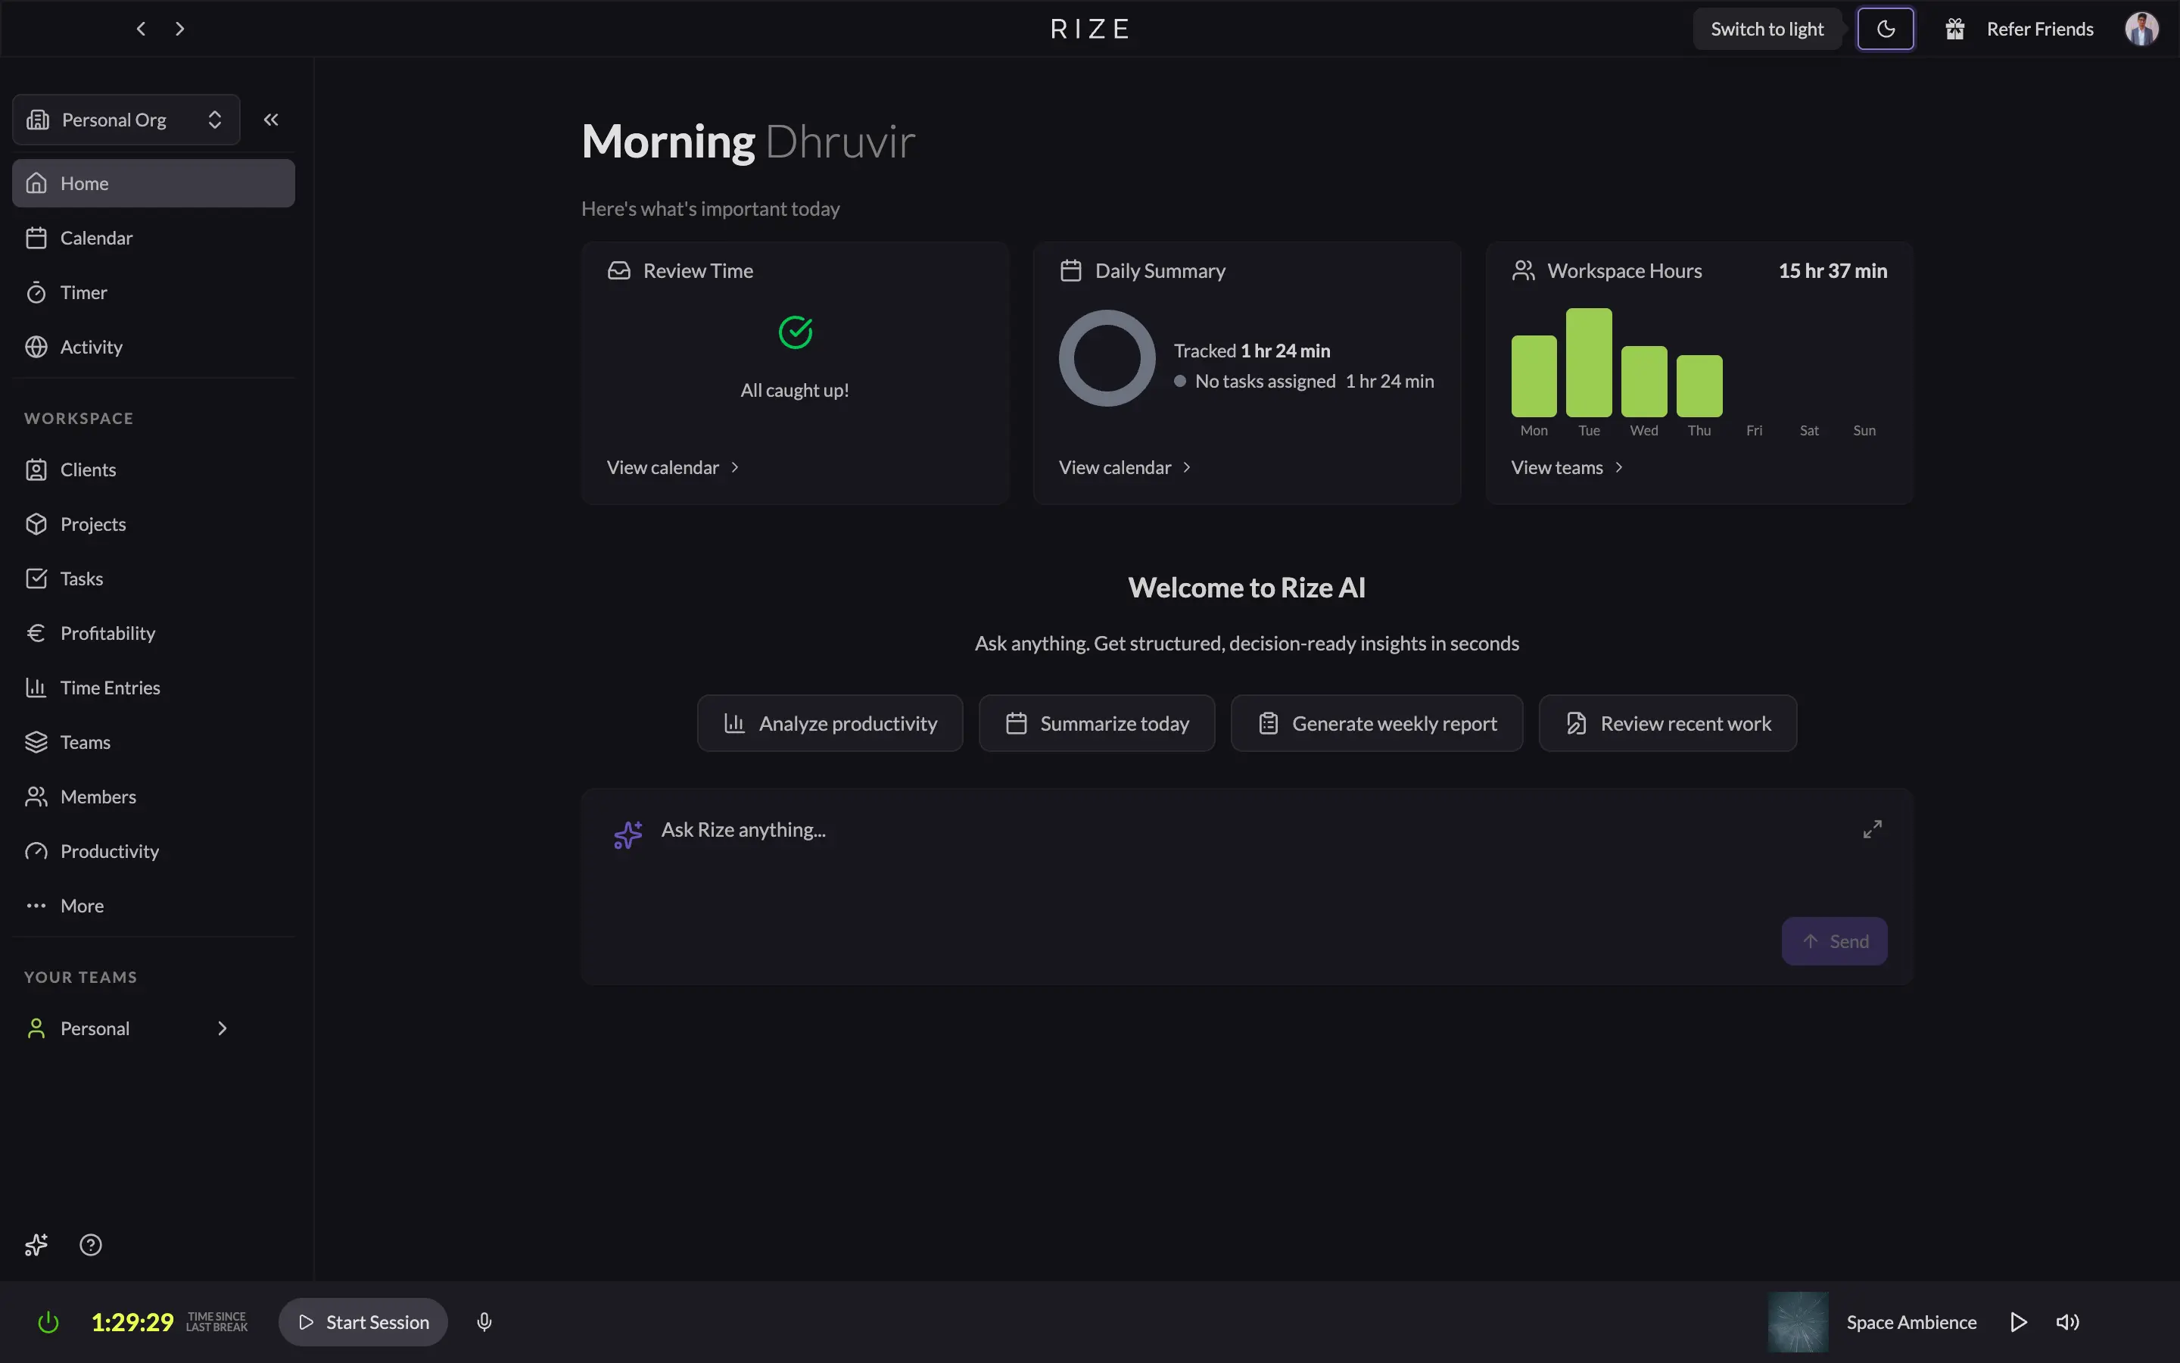
Task: Click the Productivity gauge icon
Action: click(x=36, y=851)
